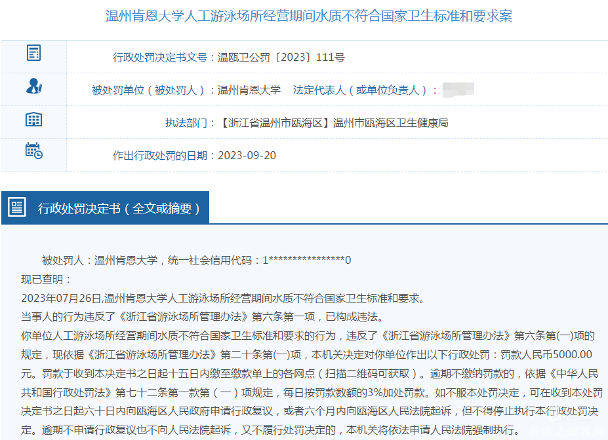
Task: Click the document icon in 行政处罚决定书 tab
Action: (16, 207)
